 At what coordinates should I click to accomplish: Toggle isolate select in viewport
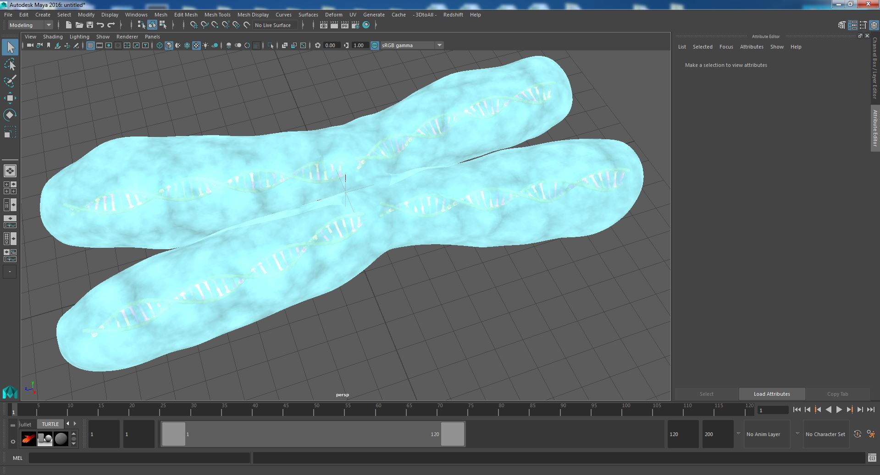click(271, 45)
